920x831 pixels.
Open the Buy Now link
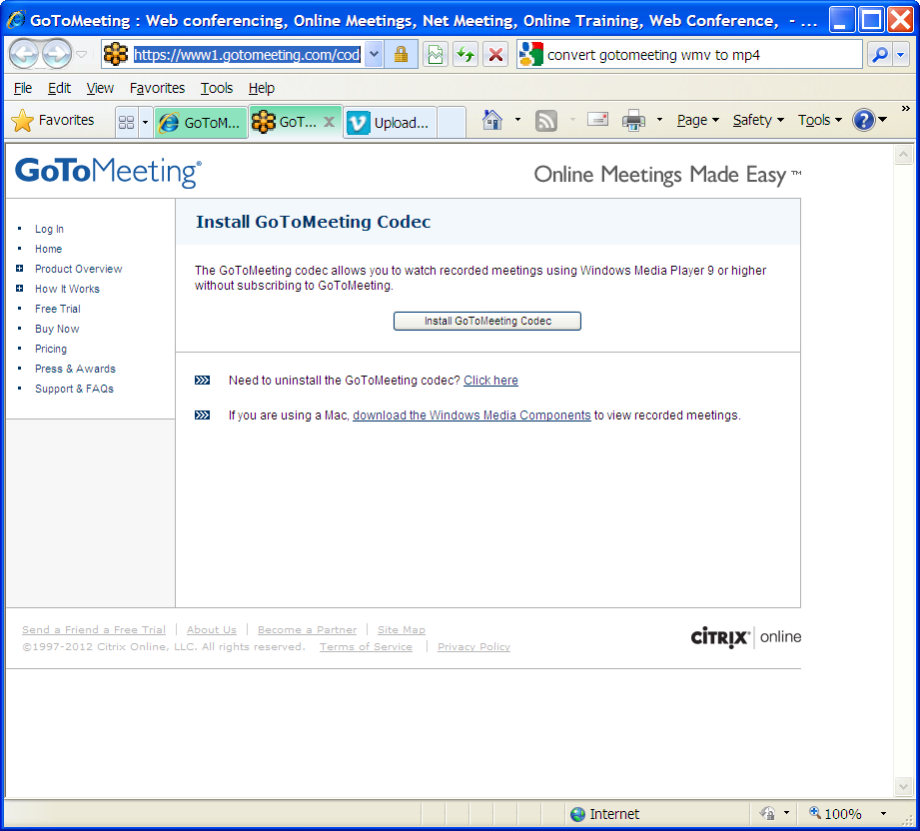point(57,329)
